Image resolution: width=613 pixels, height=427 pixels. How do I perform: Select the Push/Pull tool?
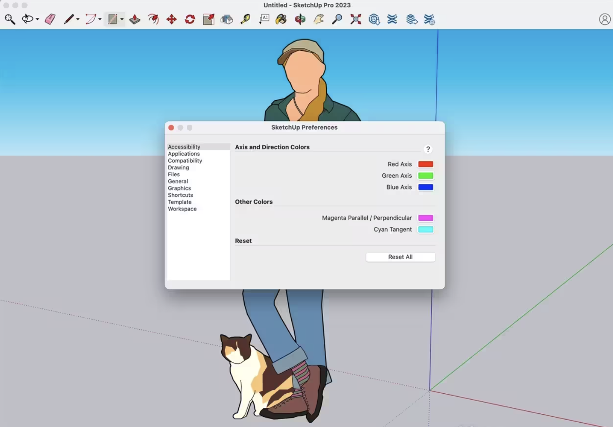tap(135, 19)
